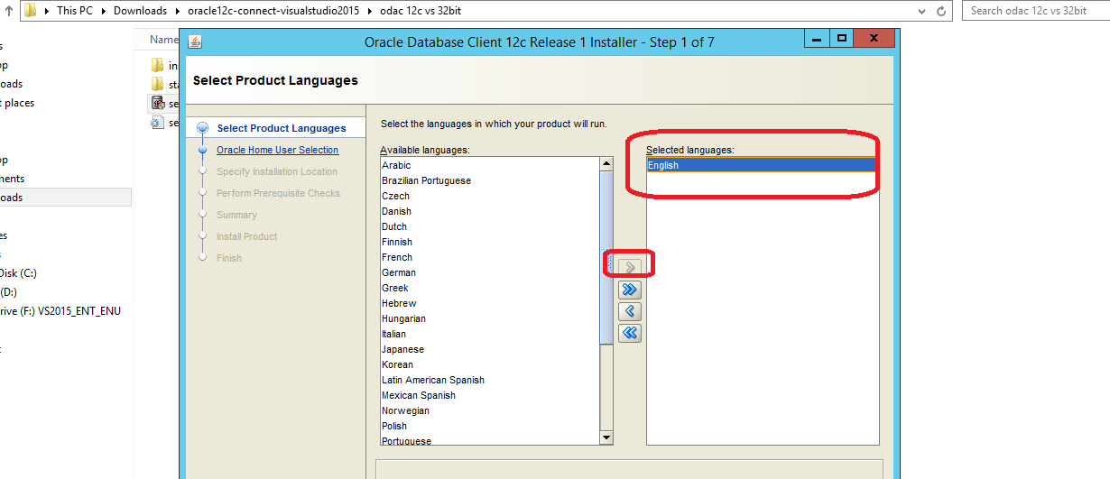Choose Japanese in Available languages list
The height and width of the screenshot is (479, 1110).
pyautogui.click(x=402, y=349)
